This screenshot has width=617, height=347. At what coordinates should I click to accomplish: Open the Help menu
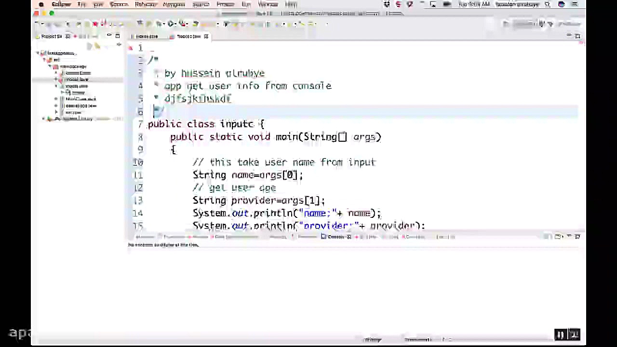pos(291,4)
